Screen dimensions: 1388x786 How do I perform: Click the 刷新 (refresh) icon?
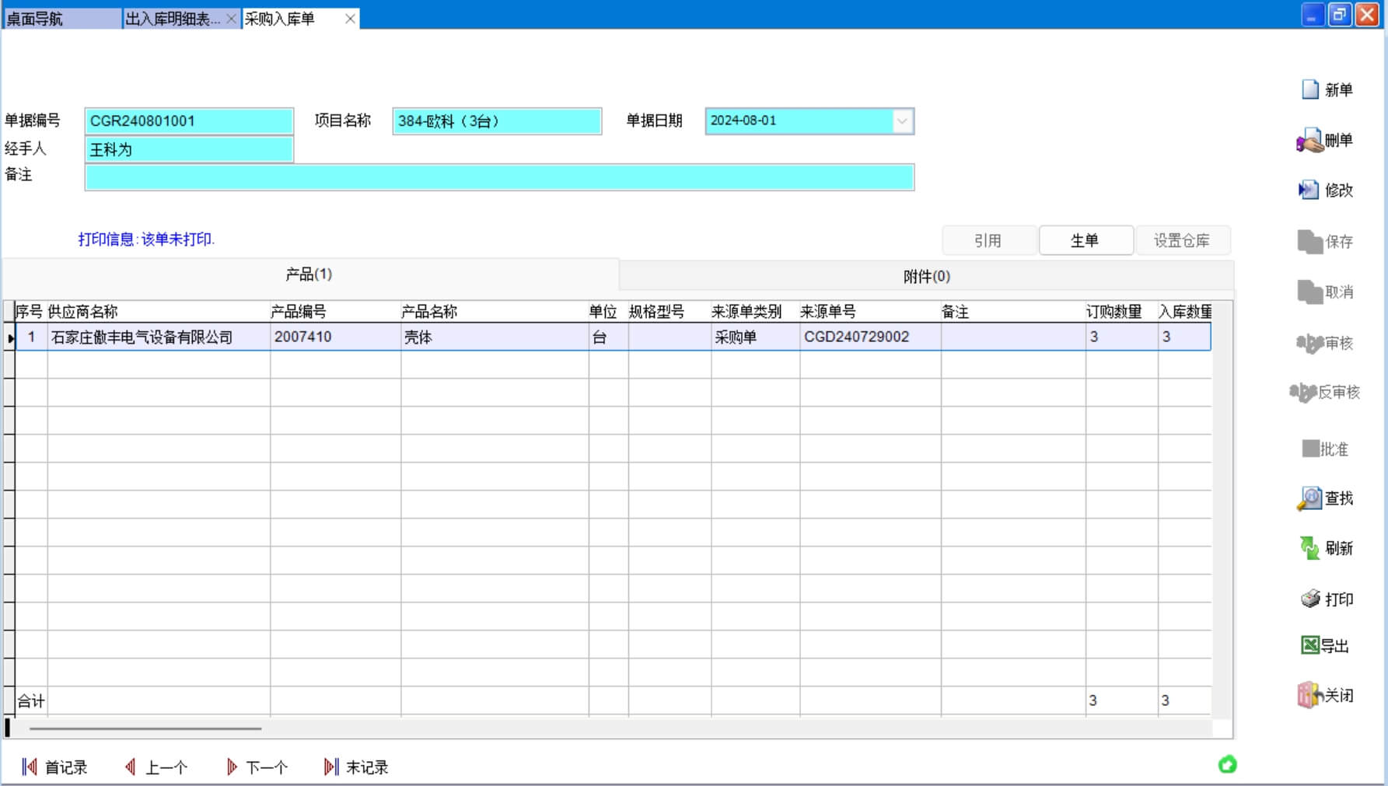pos(1309,548)
